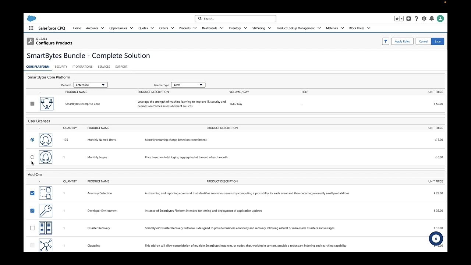Click the Clustering nodes icon
This screenshot has width=471, height=265.
[x=46, y=245]
